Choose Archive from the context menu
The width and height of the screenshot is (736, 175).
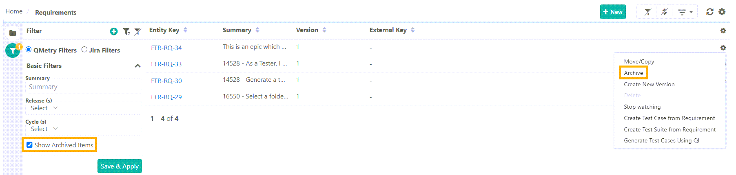tap(633, 73)
